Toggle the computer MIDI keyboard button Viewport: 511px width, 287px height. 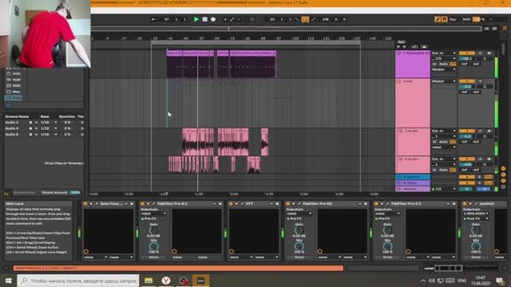tap(444, 19)
